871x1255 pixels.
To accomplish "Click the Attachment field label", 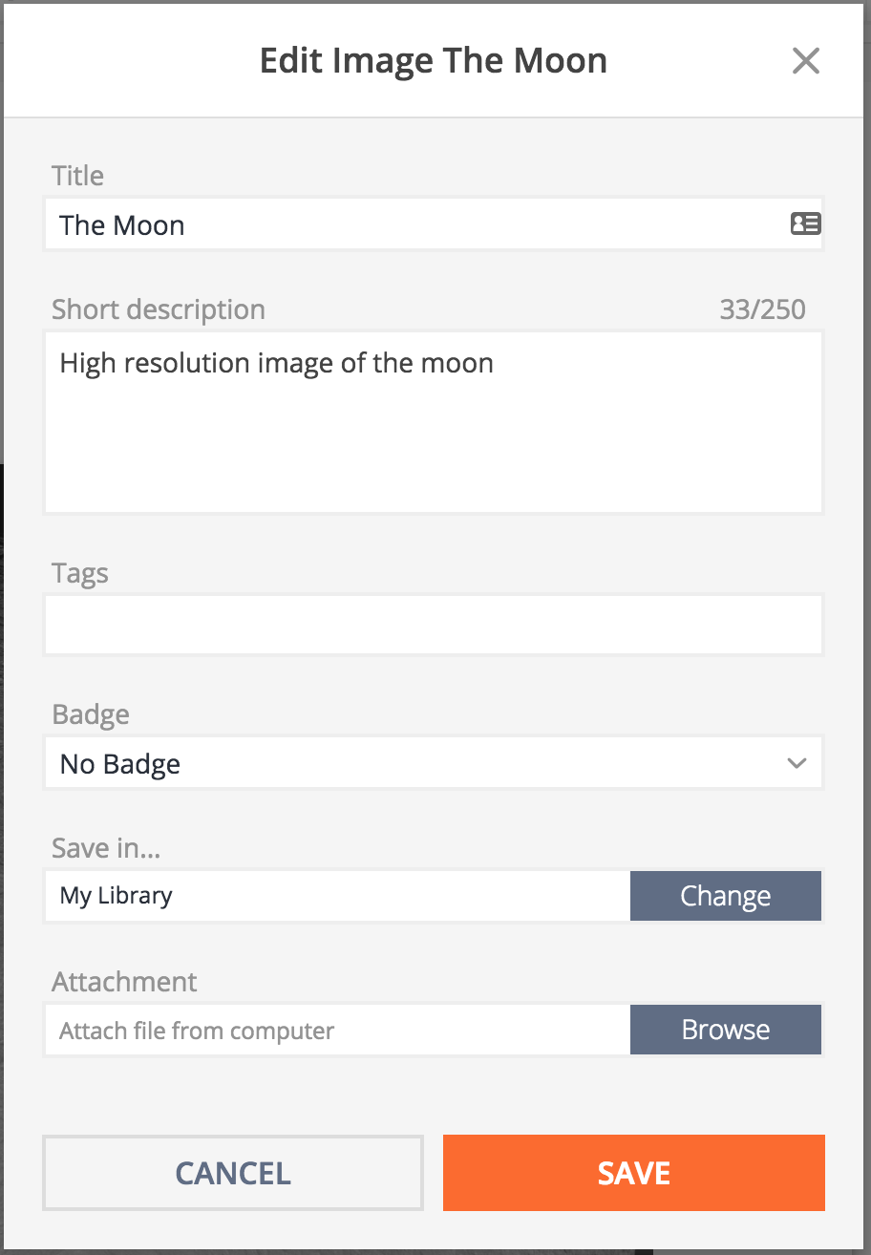I will coord(124,982).
